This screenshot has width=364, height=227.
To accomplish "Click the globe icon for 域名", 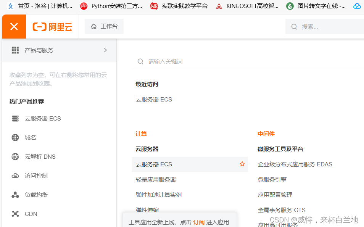I will tap(15, 138).
